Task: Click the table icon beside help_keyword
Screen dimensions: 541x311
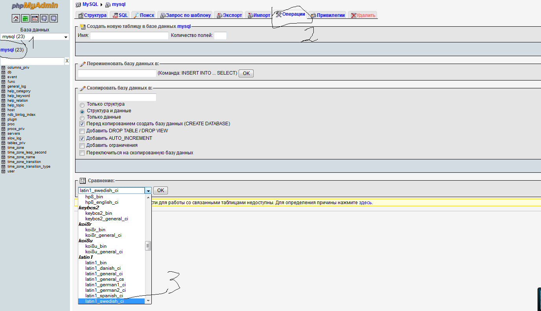Action: (x=4, y=96)
